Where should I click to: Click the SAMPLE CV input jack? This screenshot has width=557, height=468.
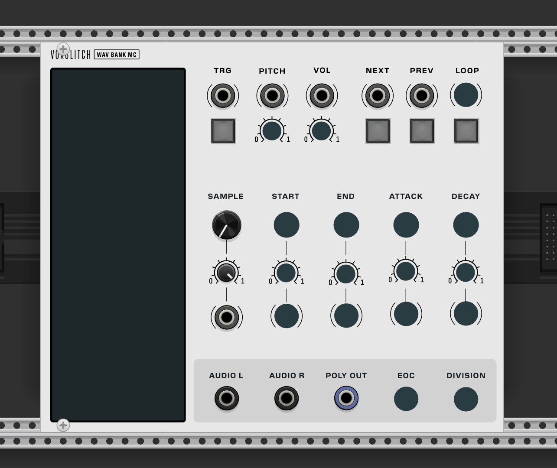[226, 317]
